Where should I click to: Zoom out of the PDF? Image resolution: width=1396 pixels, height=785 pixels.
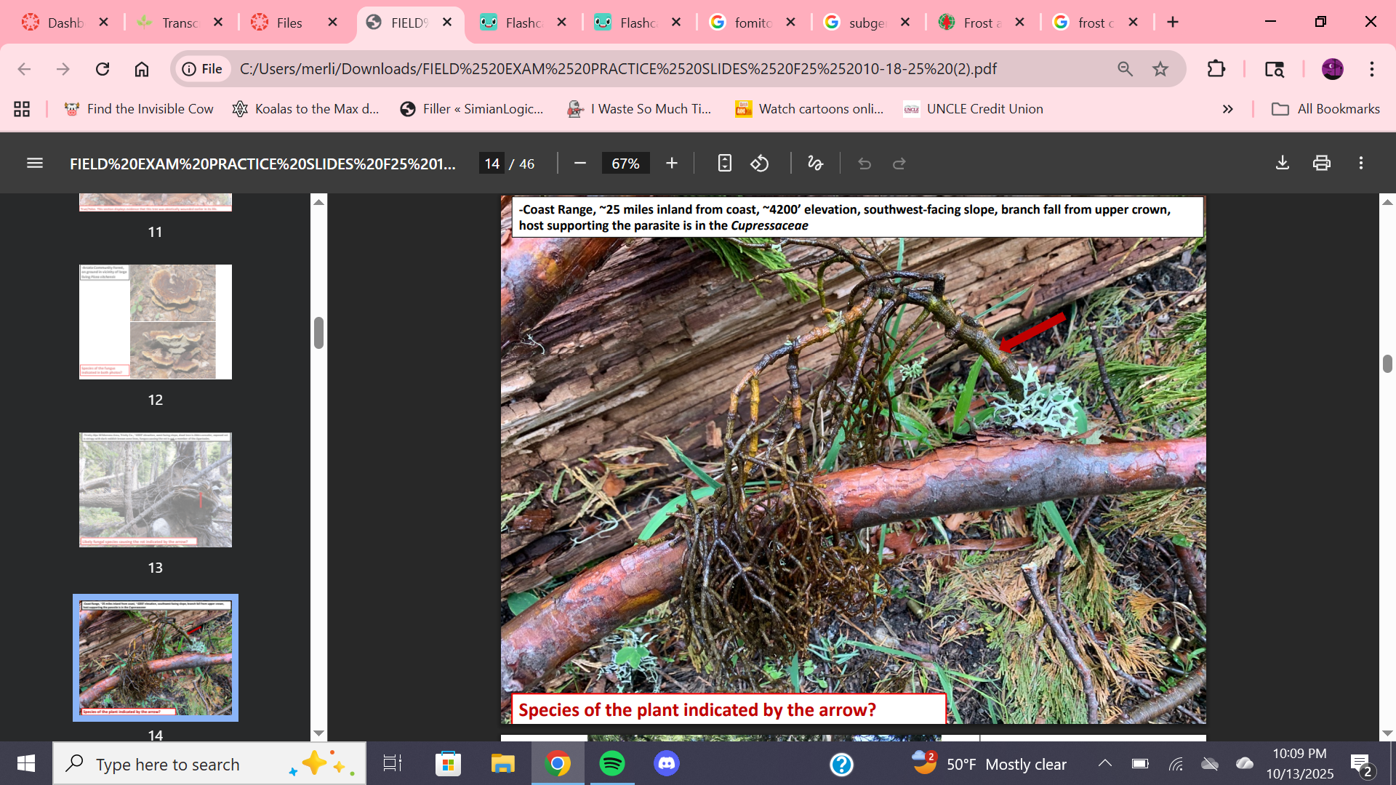pyautogui.click(x=580, y=164)
